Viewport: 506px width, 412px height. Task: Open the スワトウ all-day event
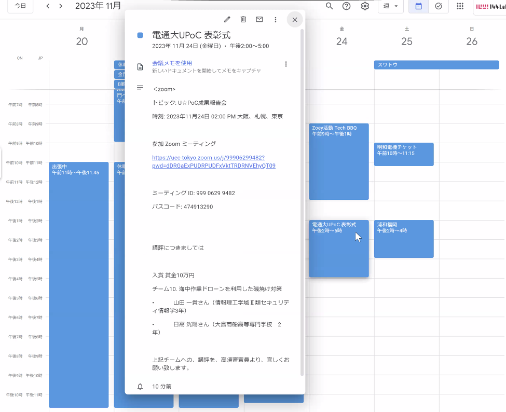pos(436,64)
